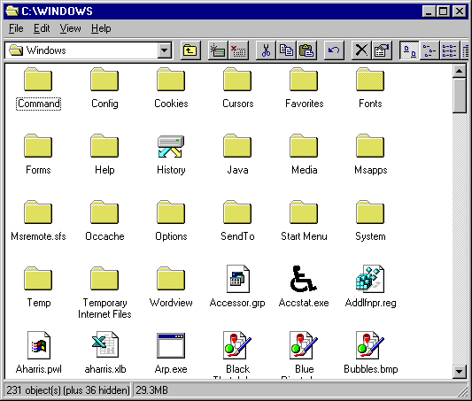Viewport: 472px width, 401px height.
Task: Click the scrollbar down arrow
Action: click(x=460, y=372)
